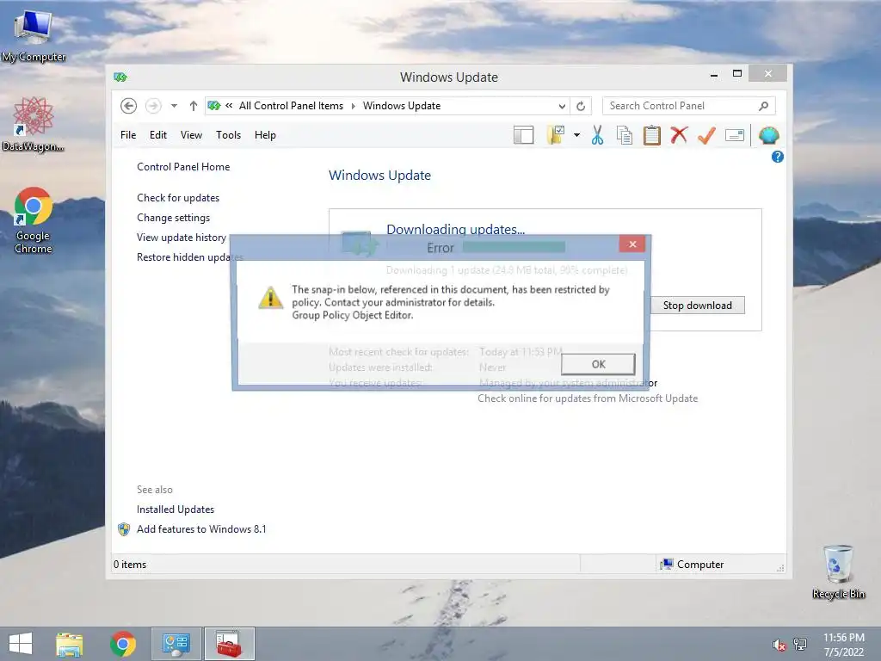Open the File menu
Screen dimensions: 881x661
128,135
